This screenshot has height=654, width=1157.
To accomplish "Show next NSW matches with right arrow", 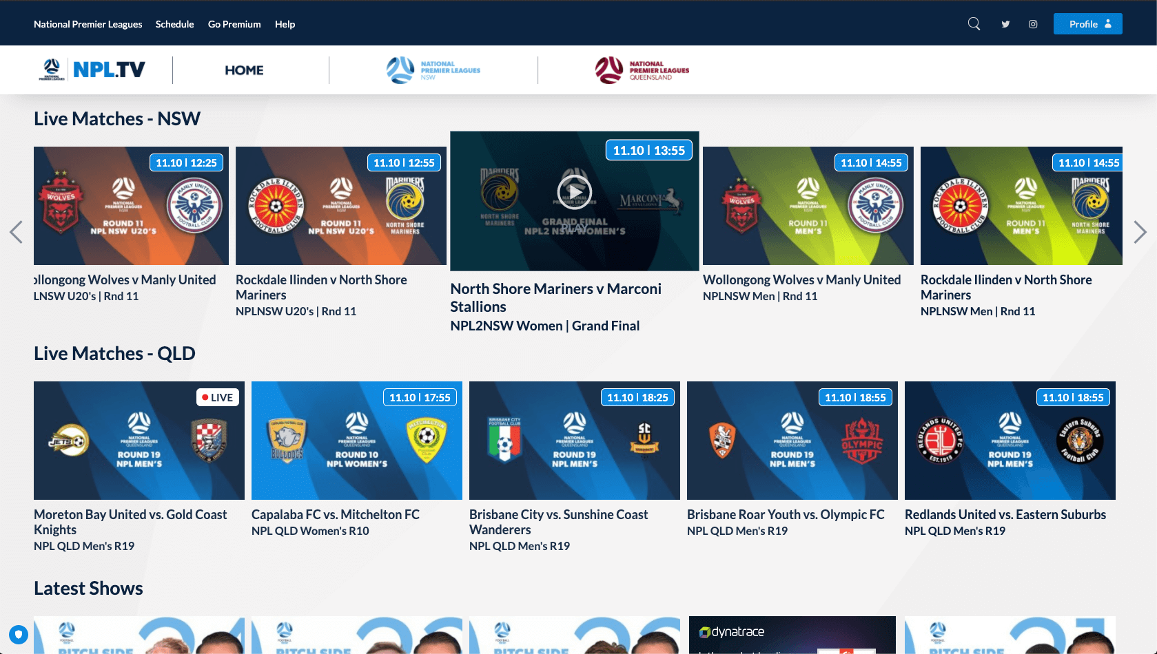I will [x=1140, y=232].
